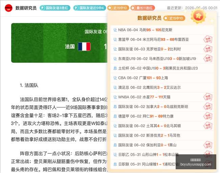Click hit stamp on 保加利亚 row
220x173 pixels.
[x=208, y=145]
